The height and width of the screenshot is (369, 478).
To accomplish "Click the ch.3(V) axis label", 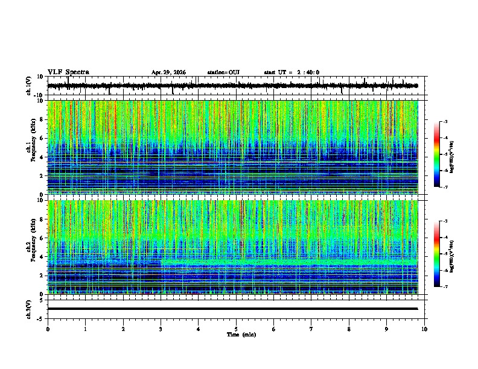I will (29, 309).
